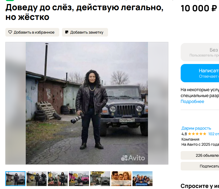Select the pink jeep thumbnail
Viewport: 219px width, 189px height.
coord(79,179)
